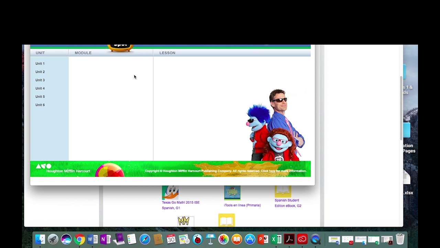The width and height of the screenshot is (440, 248).
Task: Open Adobe Acrobat from the Dock
Action: tap(289, 239)
